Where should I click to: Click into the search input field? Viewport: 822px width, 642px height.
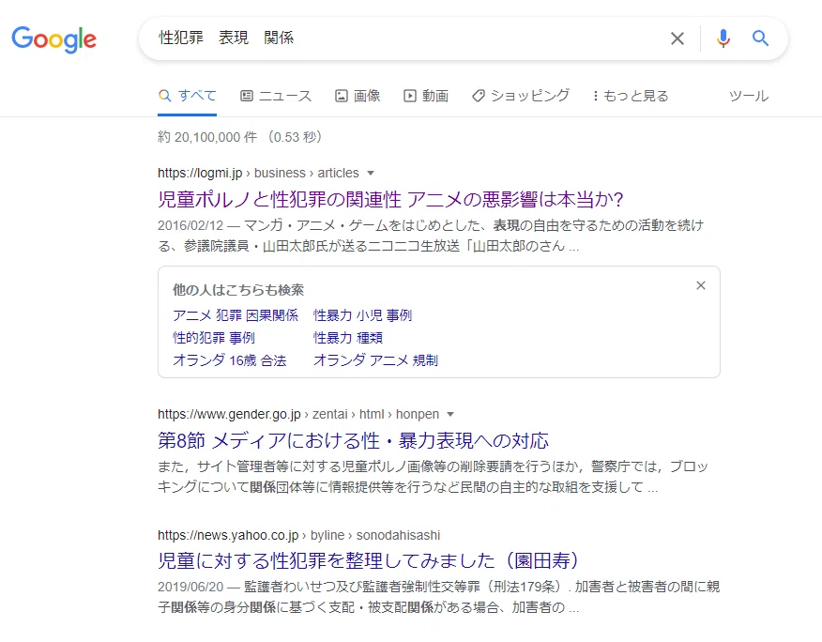(409, 38)
